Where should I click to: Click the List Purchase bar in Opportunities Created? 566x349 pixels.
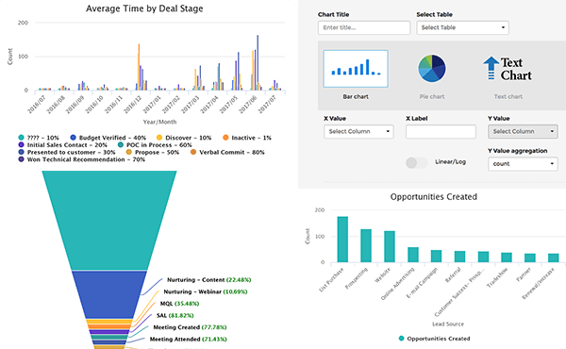coord(342,240)
